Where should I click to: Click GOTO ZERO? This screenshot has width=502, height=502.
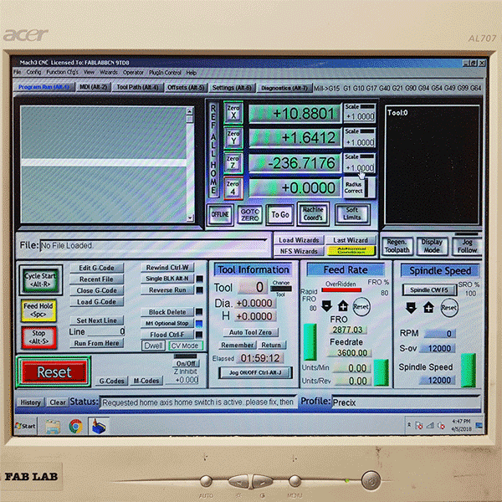pyautogui.click(x=250, y=215)
